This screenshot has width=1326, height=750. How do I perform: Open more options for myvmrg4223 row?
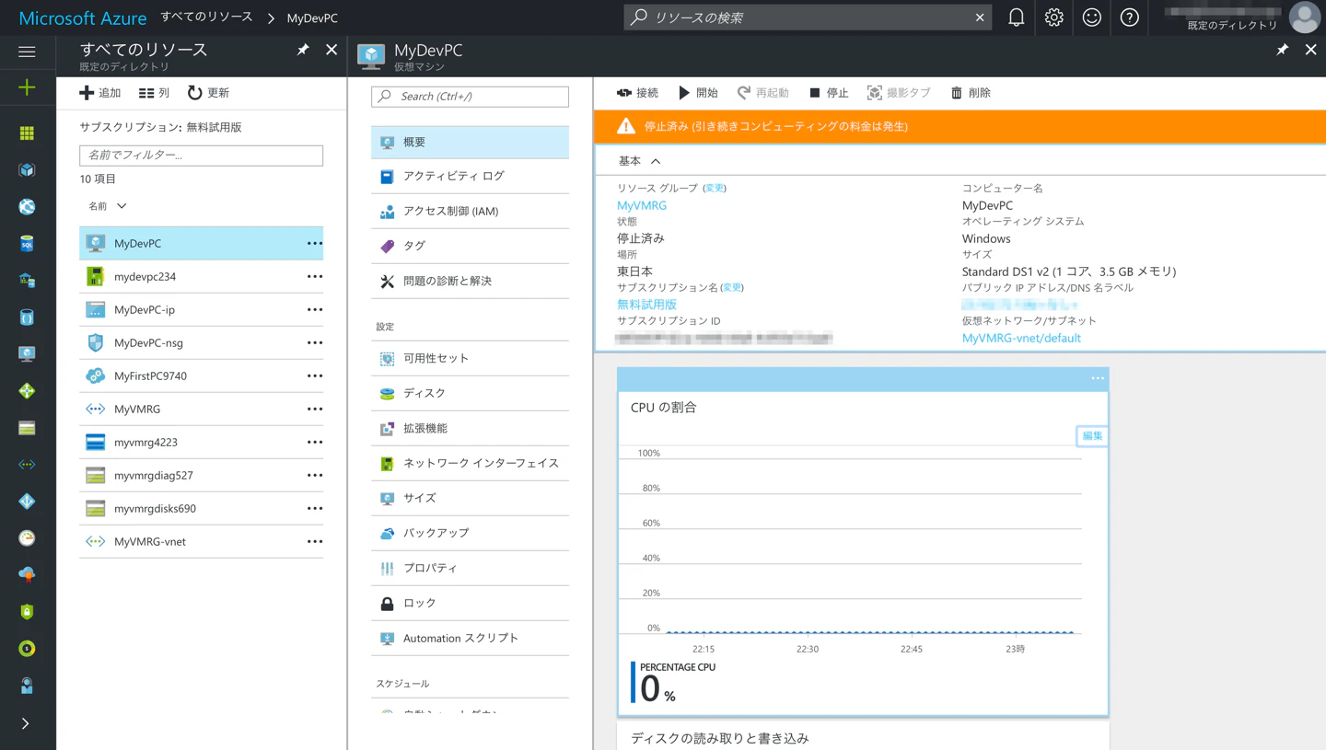click(x=314, y=443)
